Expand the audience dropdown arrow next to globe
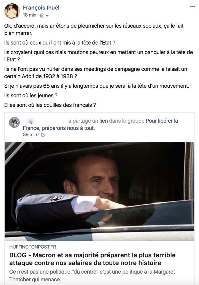This screenshot has height=285, width=199. 47,16
